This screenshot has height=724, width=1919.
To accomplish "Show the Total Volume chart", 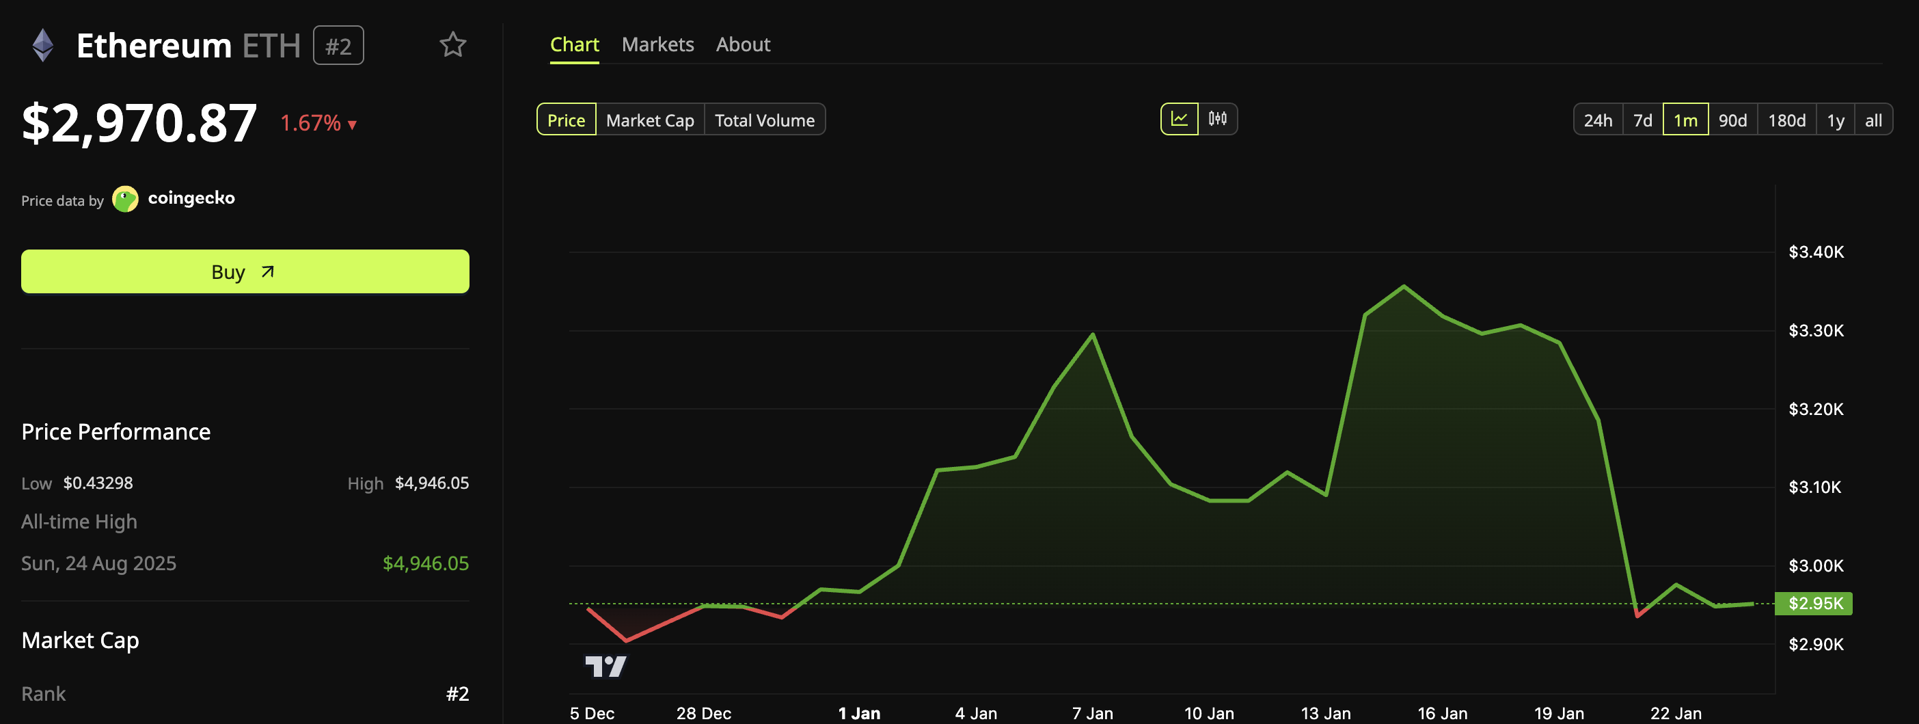I will click(764, 119).
